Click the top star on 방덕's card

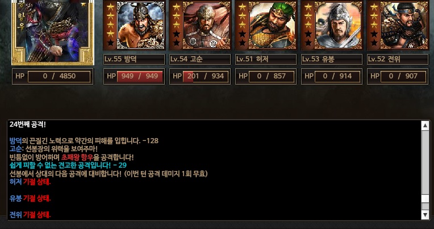(x=110, y=7)
